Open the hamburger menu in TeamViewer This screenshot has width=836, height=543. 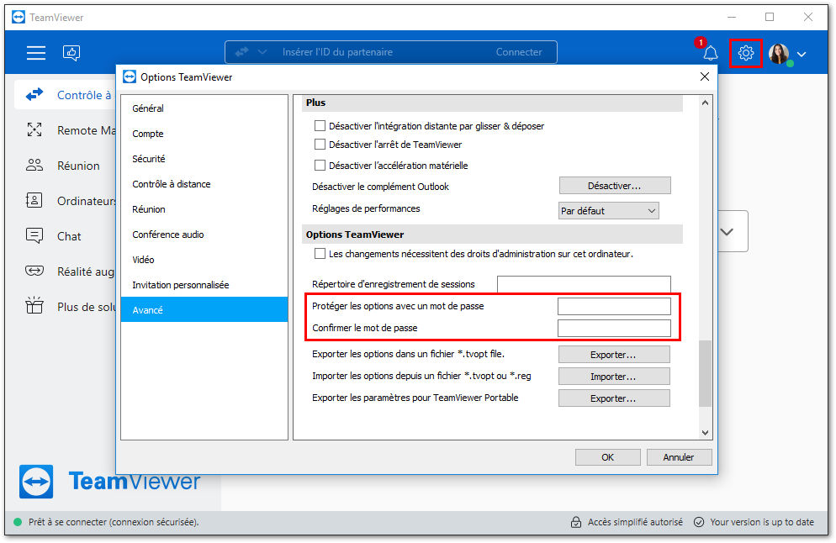tap(35, 52)
